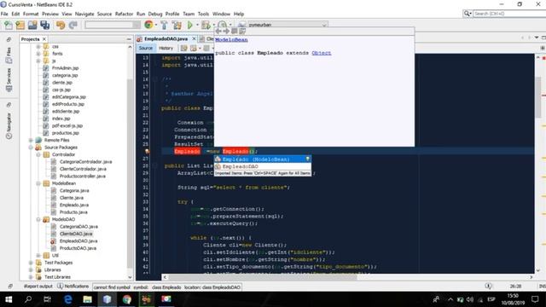The height and width of the screenshot is (307, 546).
Task: Switch to the EmpleadoDAO.java editor tab
Action: [x=166, y=39]
